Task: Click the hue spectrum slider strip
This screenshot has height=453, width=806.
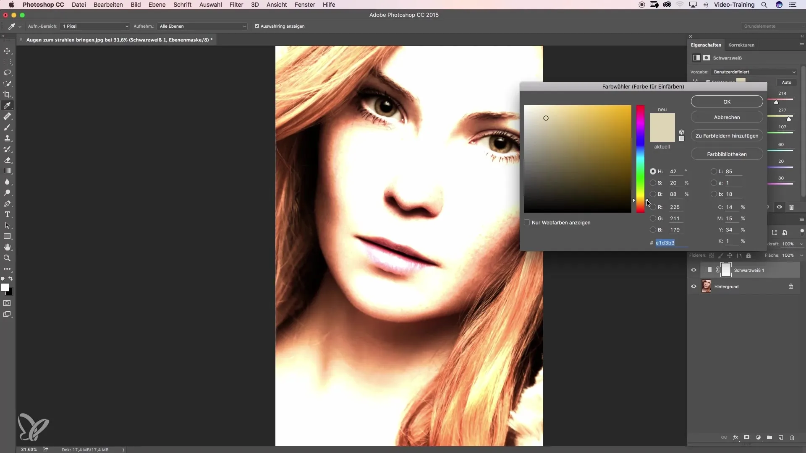Action: (640, 159)
